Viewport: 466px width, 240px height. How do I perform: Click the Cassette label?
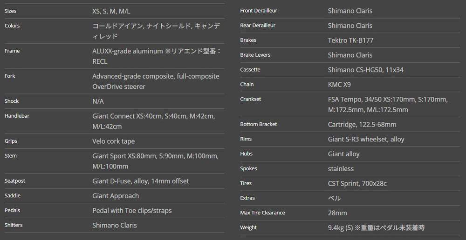tap(250, 70)
